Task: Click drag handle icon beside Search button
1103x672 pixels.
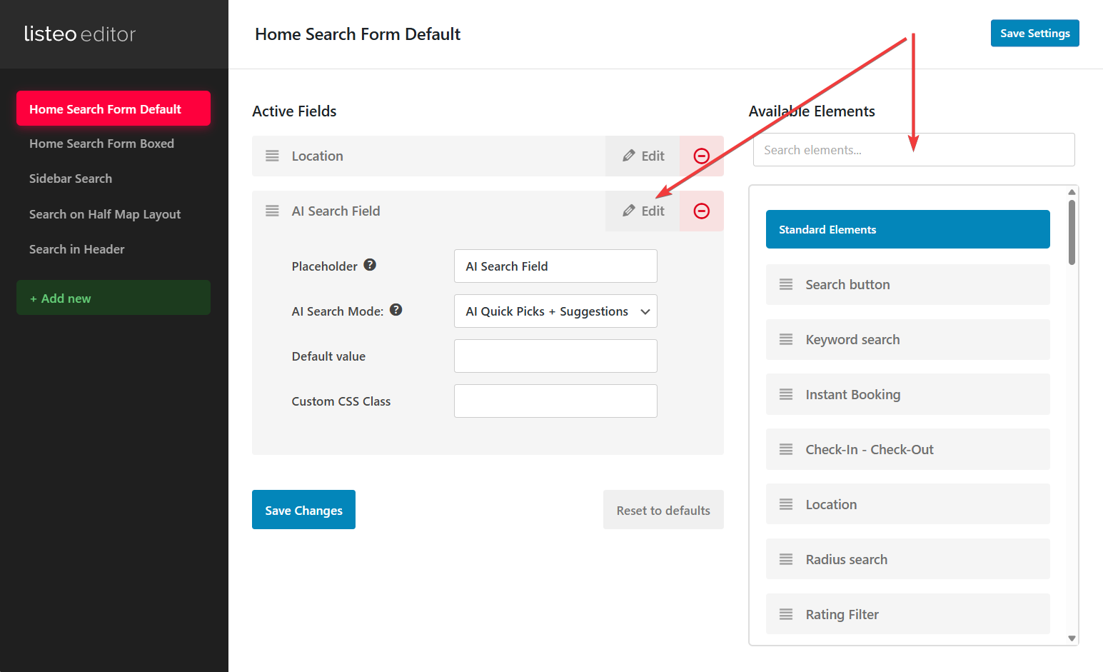Action: click(786, 285)
